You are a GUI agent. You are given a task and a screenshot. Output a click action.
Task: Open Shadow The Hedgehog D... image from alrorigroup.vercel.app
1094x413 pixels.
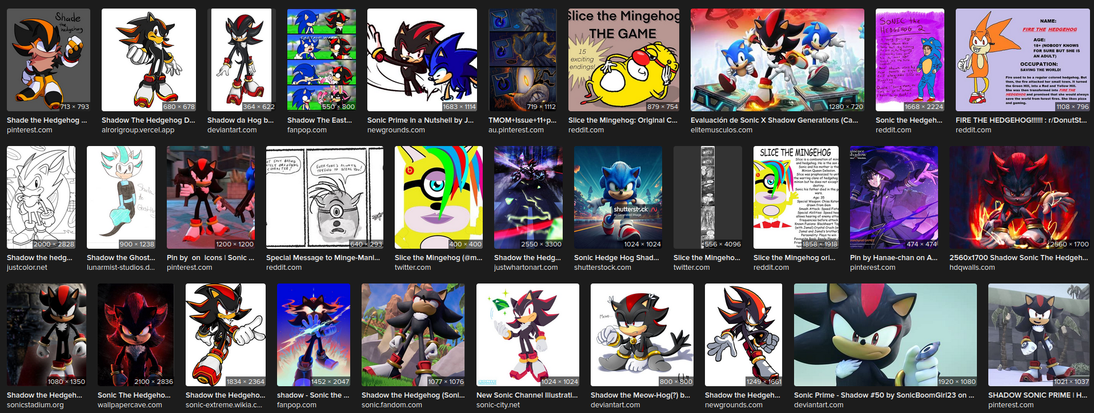click(x=149, y=60)
